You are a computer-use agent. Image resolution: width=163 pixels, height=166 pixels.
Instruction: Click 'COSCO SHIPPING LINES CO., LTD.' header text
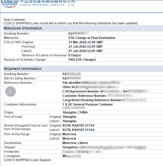pos(47,5)
